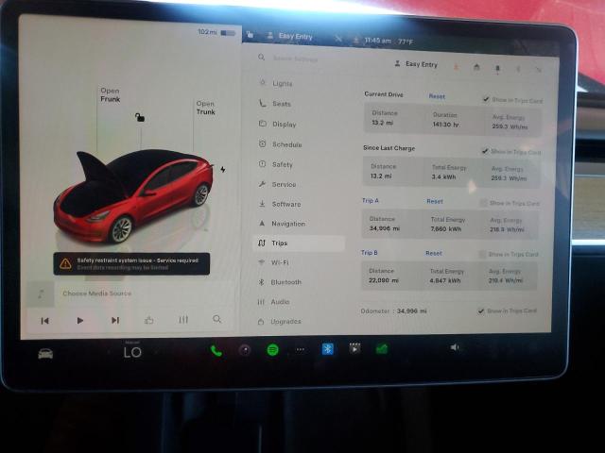Open the green energy chart app
The height and width of the screenshot is (453, 605).
click(x=381, y=348)
